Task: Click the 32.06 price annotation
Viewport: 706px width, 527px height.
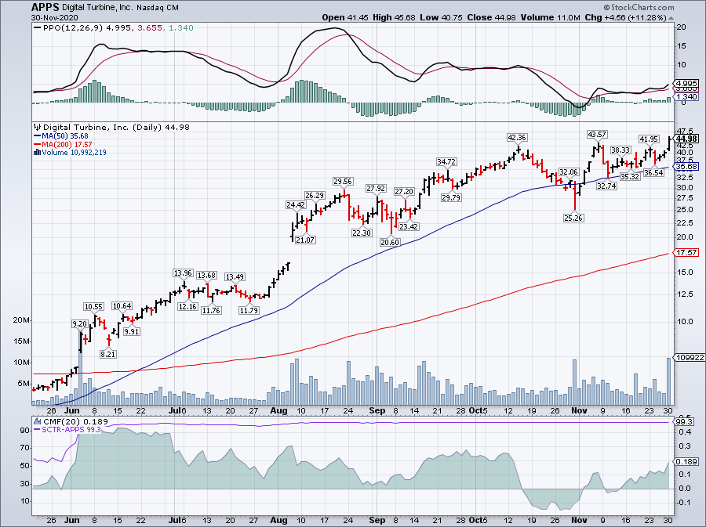Action: tap(569, 172)
